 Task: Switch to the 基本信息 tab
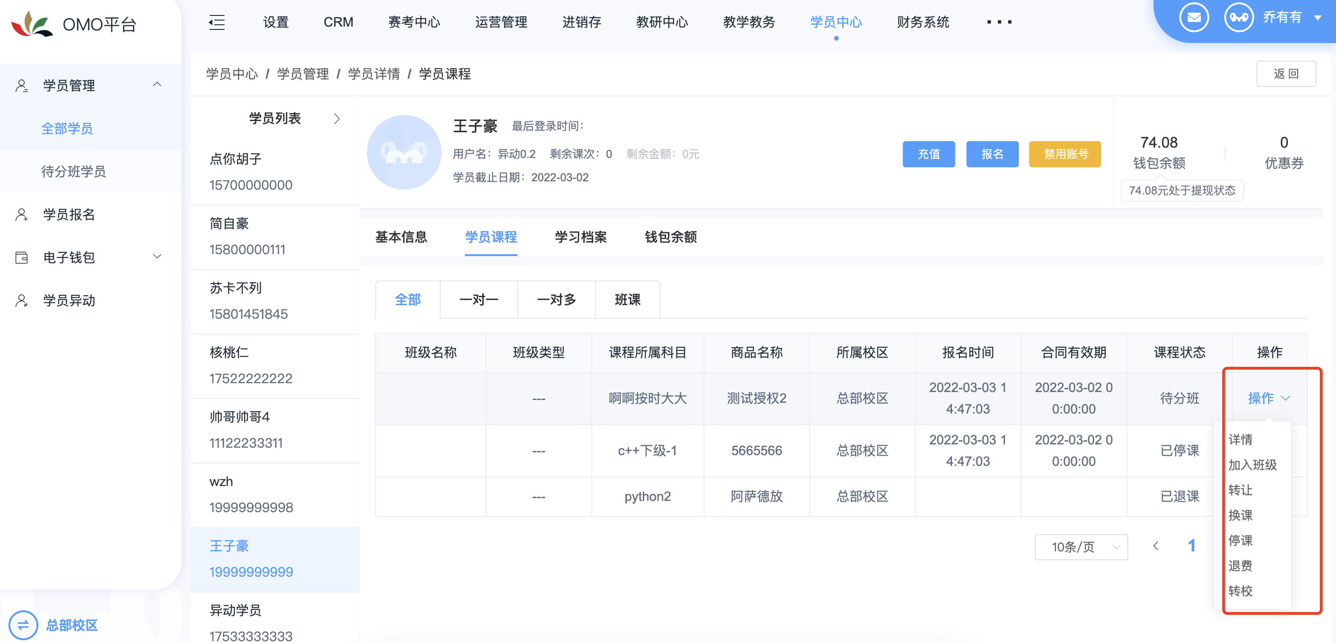point(401,237)
